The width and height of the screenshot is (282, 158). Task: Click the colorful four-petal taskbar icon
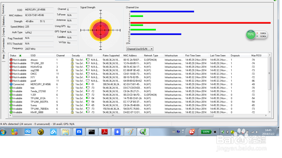pos(14,132)
